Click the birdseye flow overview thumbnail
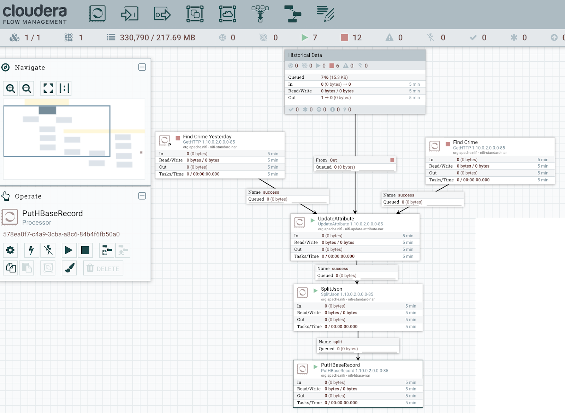This screenshot has width=565, height=413. pyautogui.click(x=74, y=139)
